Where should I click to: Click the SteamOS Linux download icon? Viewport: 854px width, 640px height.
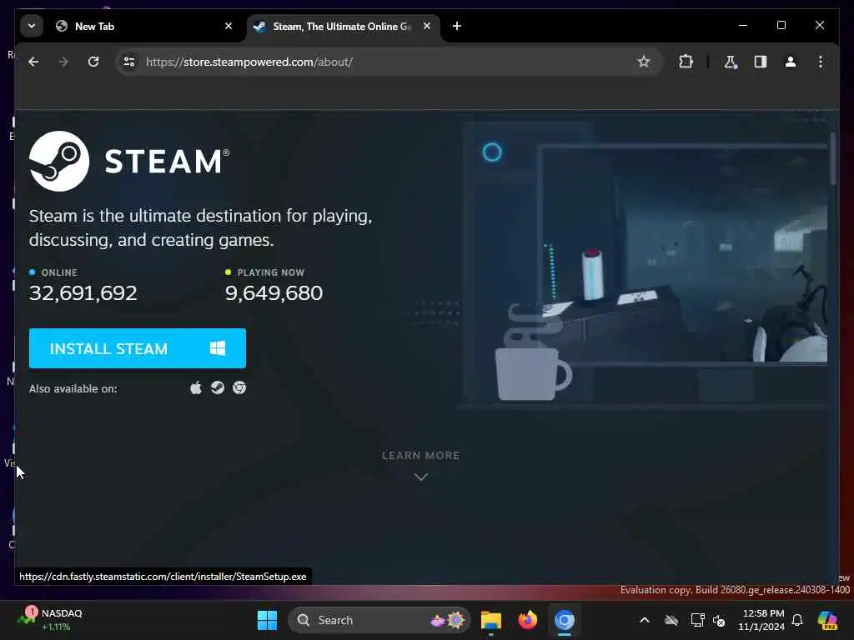pyautogui.click(x=218, y=388)
